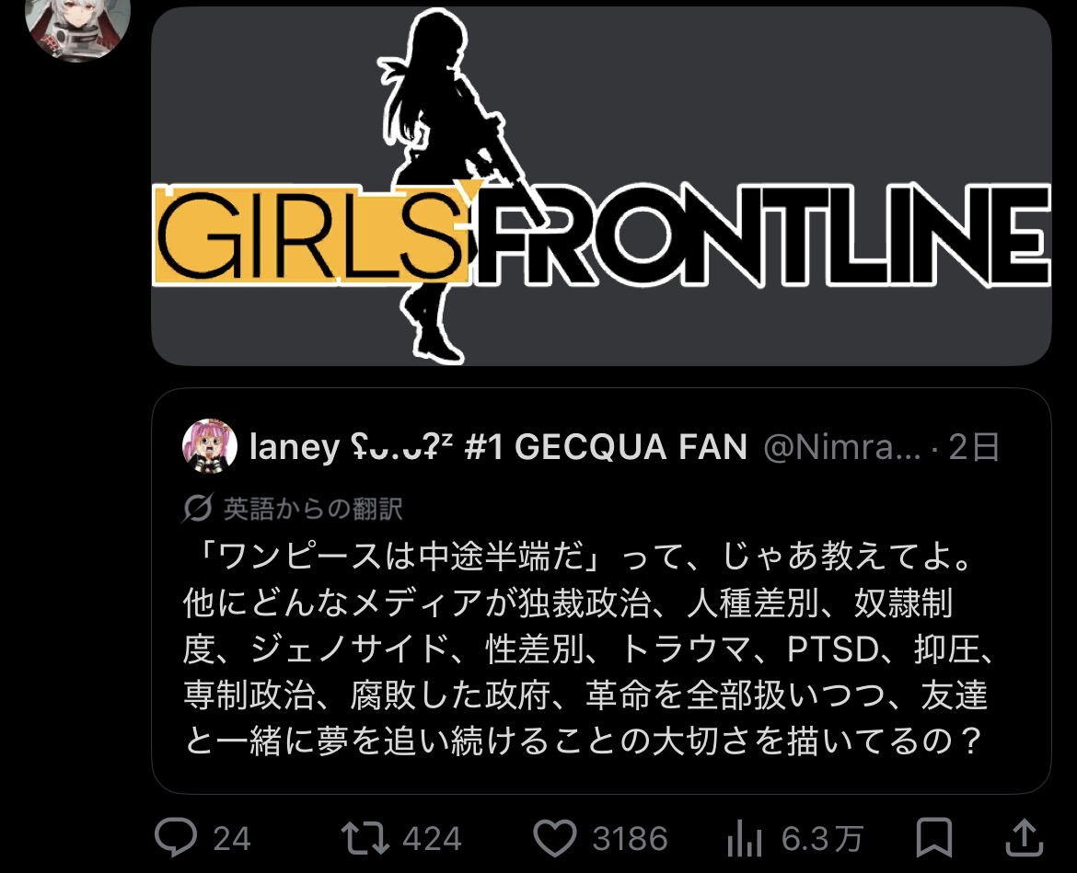Open laney's pink-haired avatar
The height and width of the screenshot is (873, 1077).
click(210, 446)
